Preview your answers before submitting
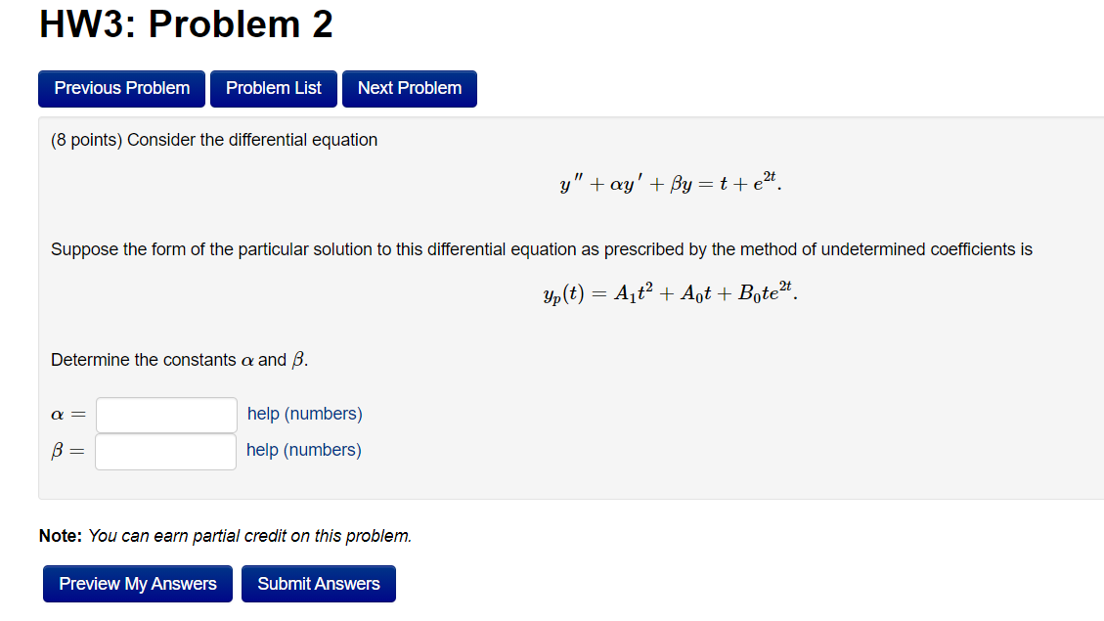Image resolution: width=1104 pixels, height=621 pixels. (137, 583)
